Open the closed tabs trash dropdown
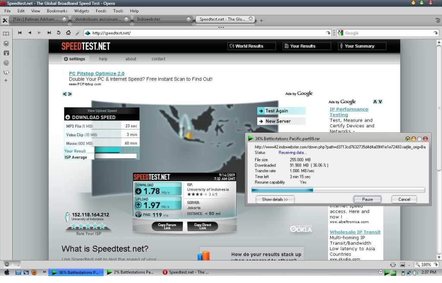 (x=438, y=20)
